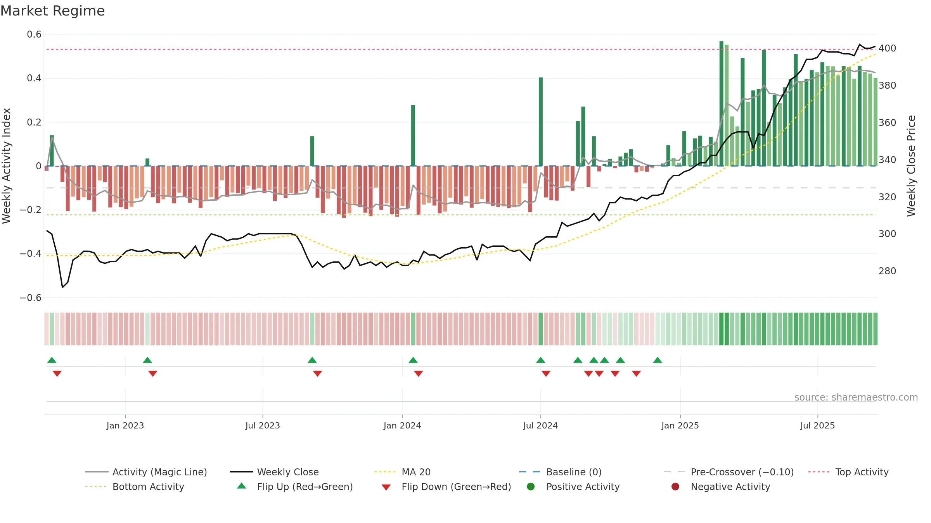Image resolution: width=931 pixels, height=523 pixels.
Task: Click the tall green bar at Jul 2024
Action: pos(541,122)
